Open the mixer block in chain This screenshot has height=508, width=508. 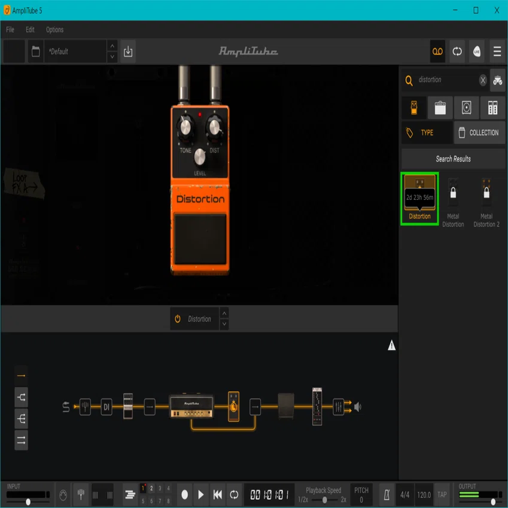click(x=338, y=407)
